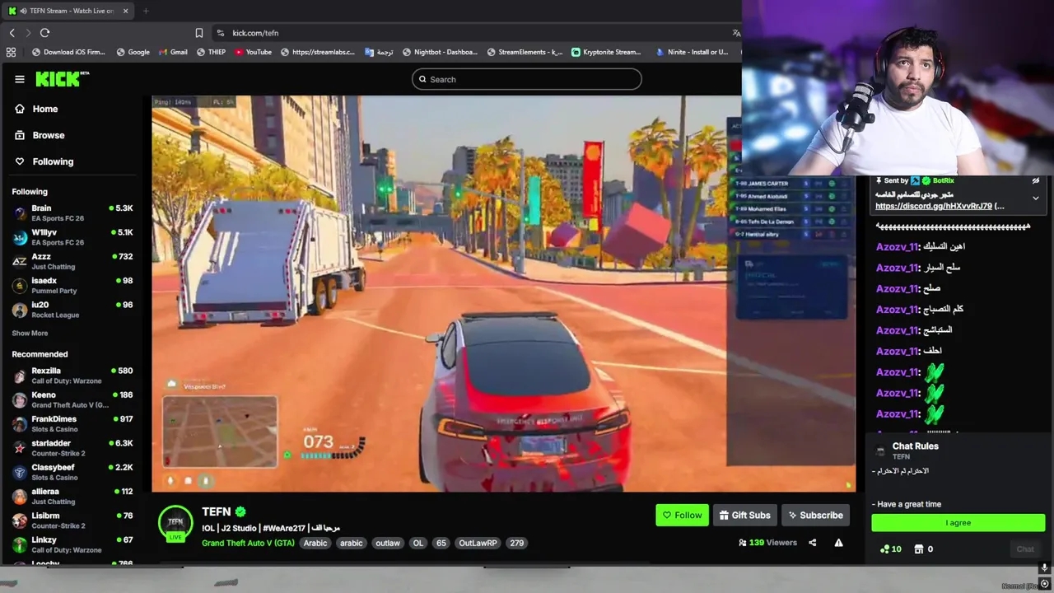Select the 279 tag
1054x593 pixels.
(516, 543)
